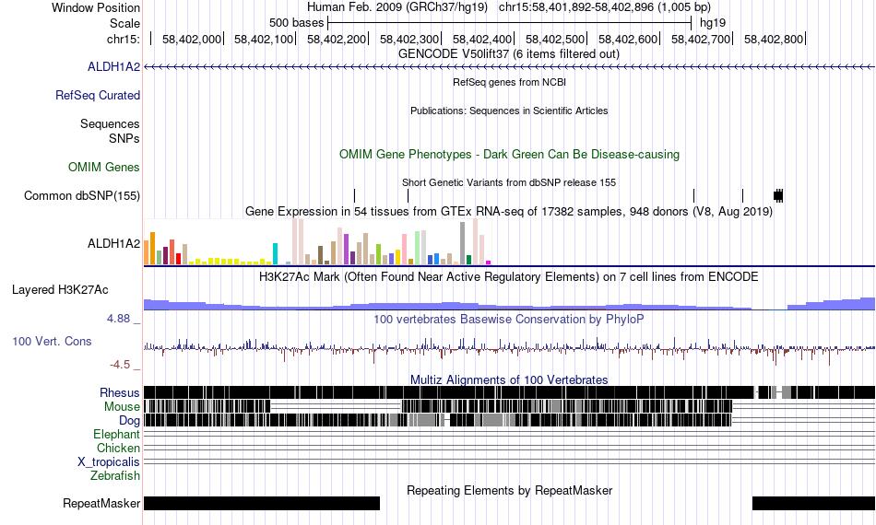
Task: Open the RefSeq Curated track label
Action: 98,96
